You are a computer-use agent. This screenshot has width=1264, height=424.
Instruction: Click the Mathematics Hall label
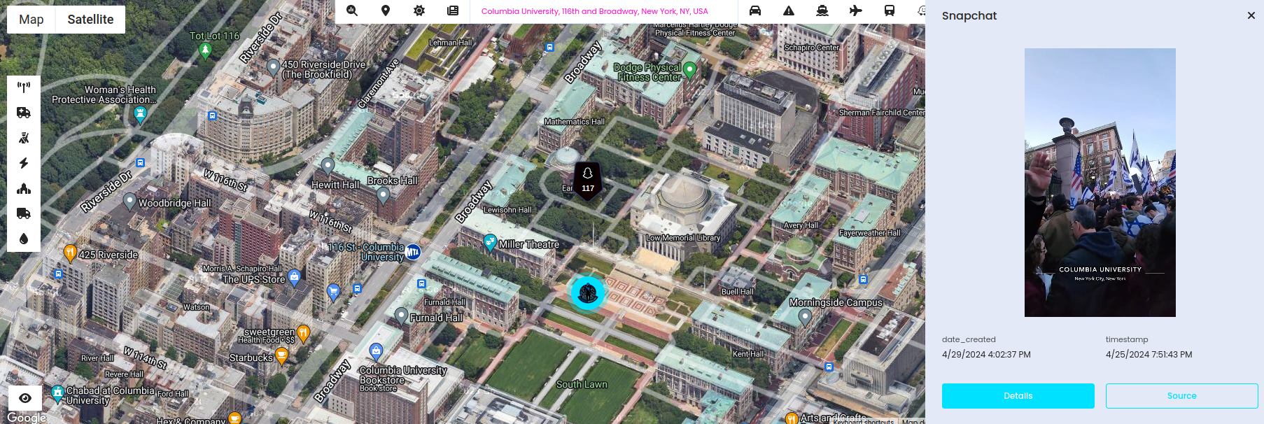tap(575, 122)
